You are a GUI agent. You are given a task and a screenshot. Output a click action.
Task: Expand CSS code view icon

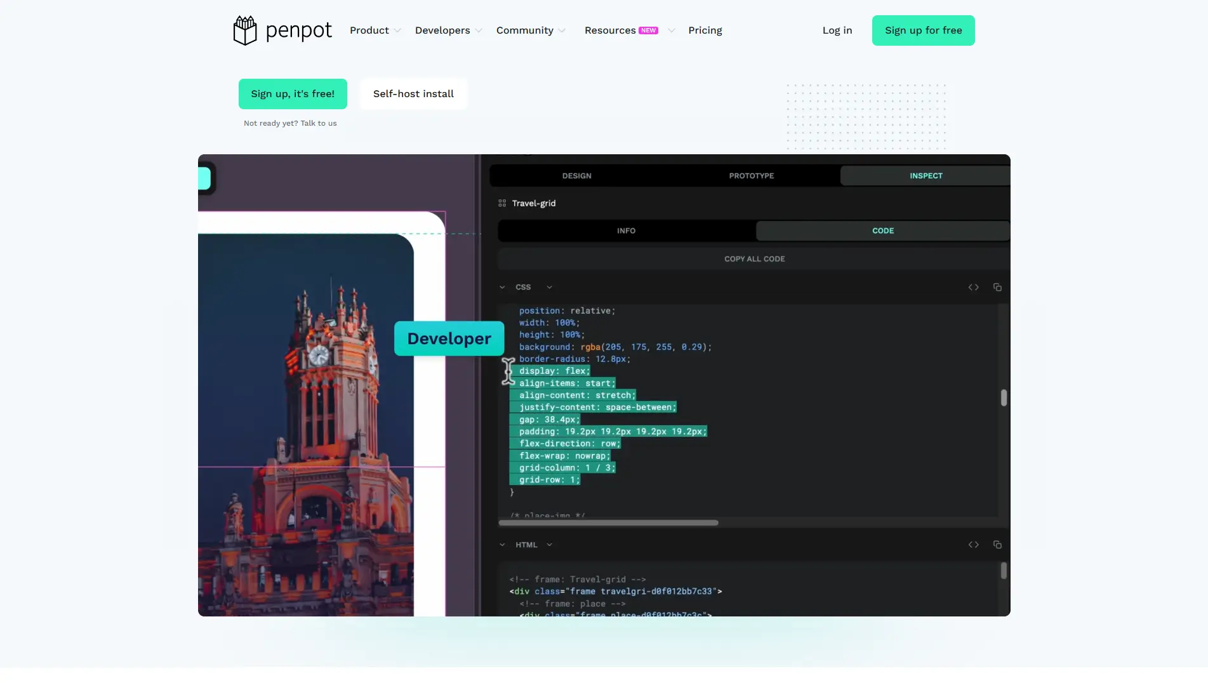973,288
